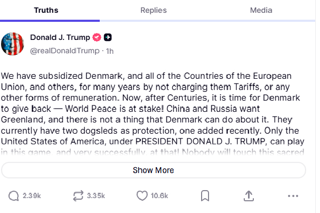
Task: Share the post via upload icon
Action: (249, 196)
